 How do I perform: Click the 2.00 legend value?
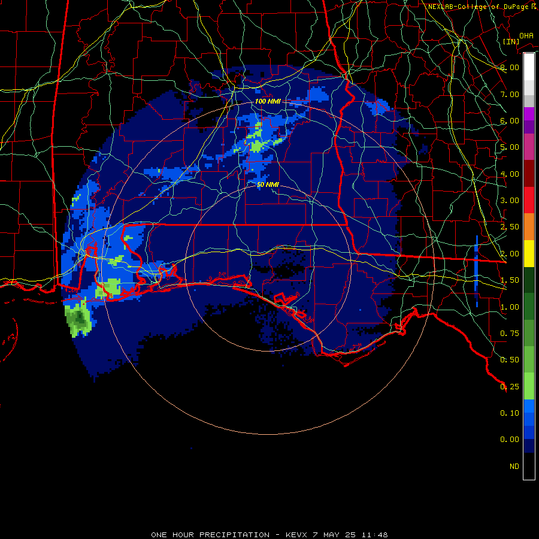(x=510, y=254)
